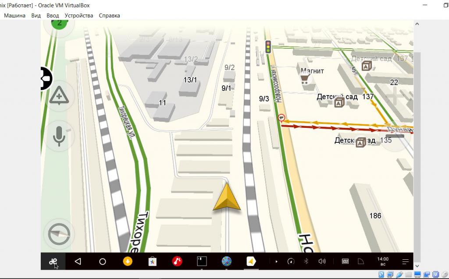Open the Устройства menu

pyautogui.click(x=79, y=15)
